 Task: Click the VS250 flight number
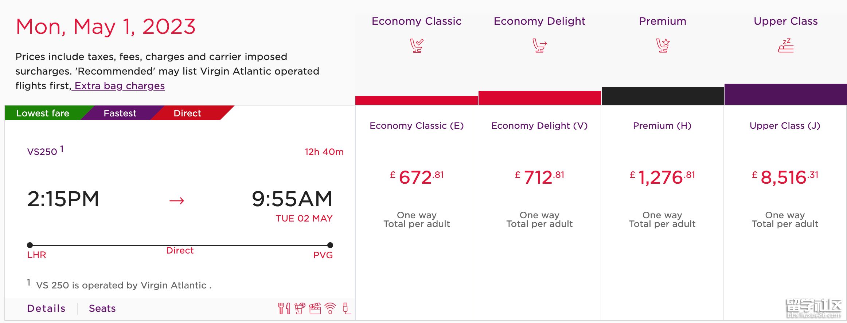(x=42, y=152)
